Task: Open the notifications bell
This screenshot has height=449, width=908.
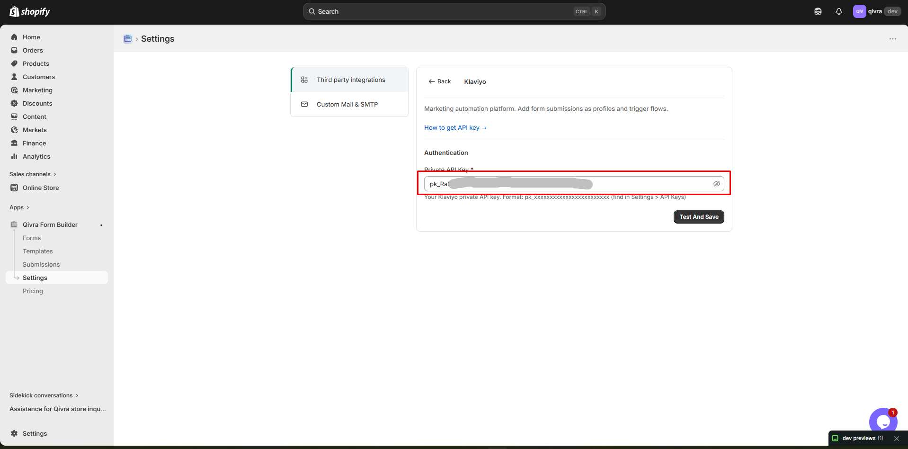Action: click(839, 11)
